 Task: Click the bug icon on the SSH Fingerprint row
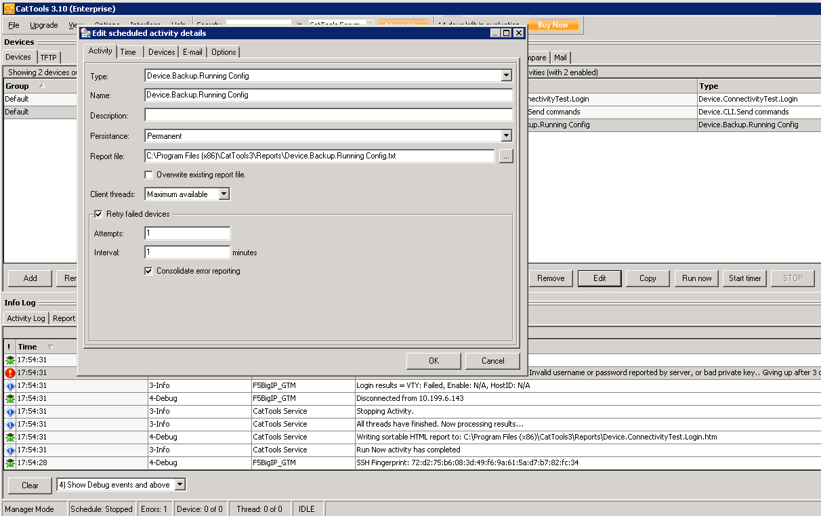point(10,463)
